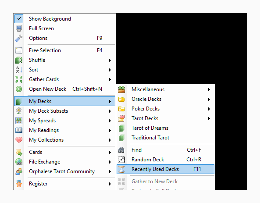The width and height of the screenshot is (260, 203).
Task: Toggle the Show Background checkmark
Action: [19, 19]
